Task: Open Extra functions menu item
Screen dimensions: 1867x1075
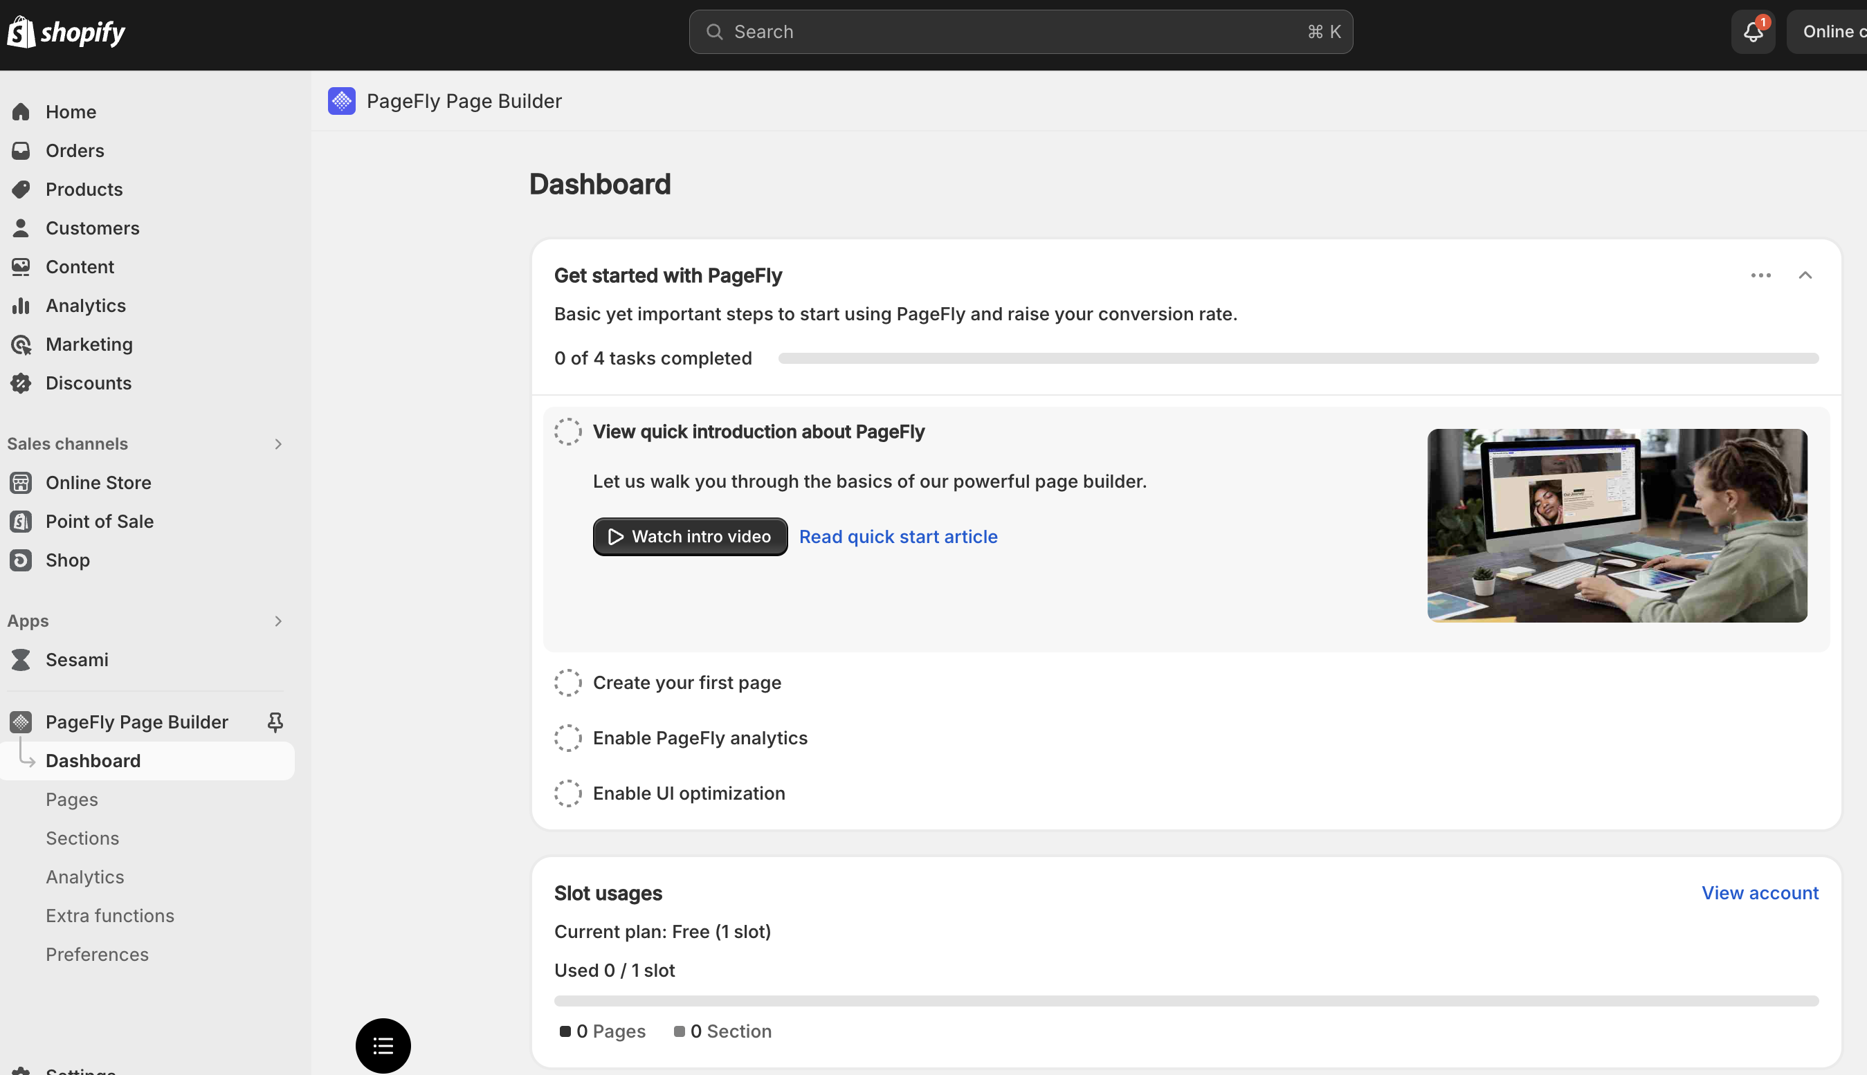Action: click(110, 917)
